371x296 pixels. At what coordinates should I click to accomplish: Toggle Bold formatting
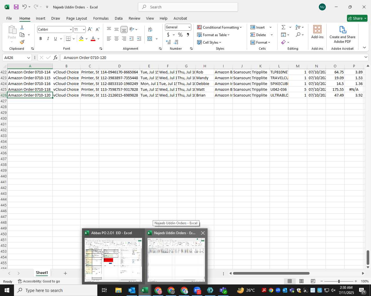click(x=41, y=39)
